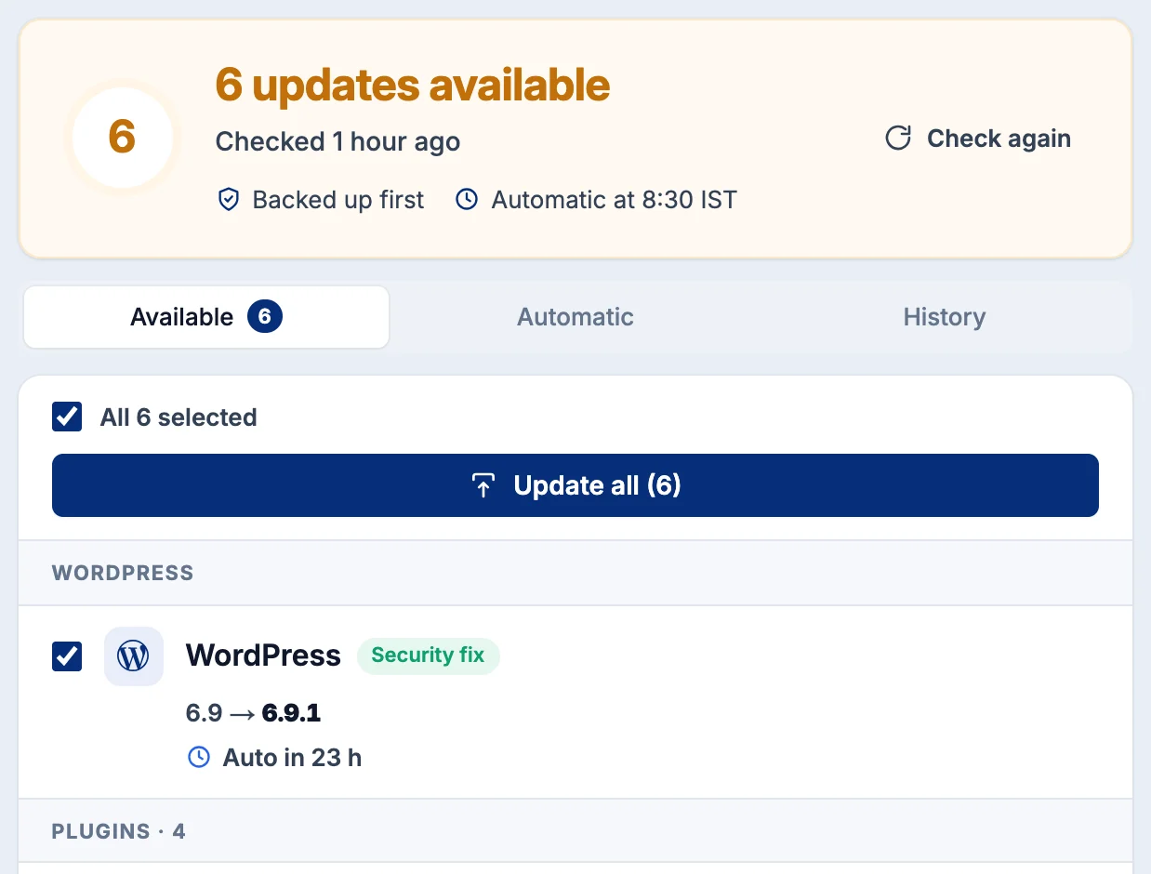The image size is (1151, 874).
Task: Click the WordPress logo icon
Action: pos(134,656)
